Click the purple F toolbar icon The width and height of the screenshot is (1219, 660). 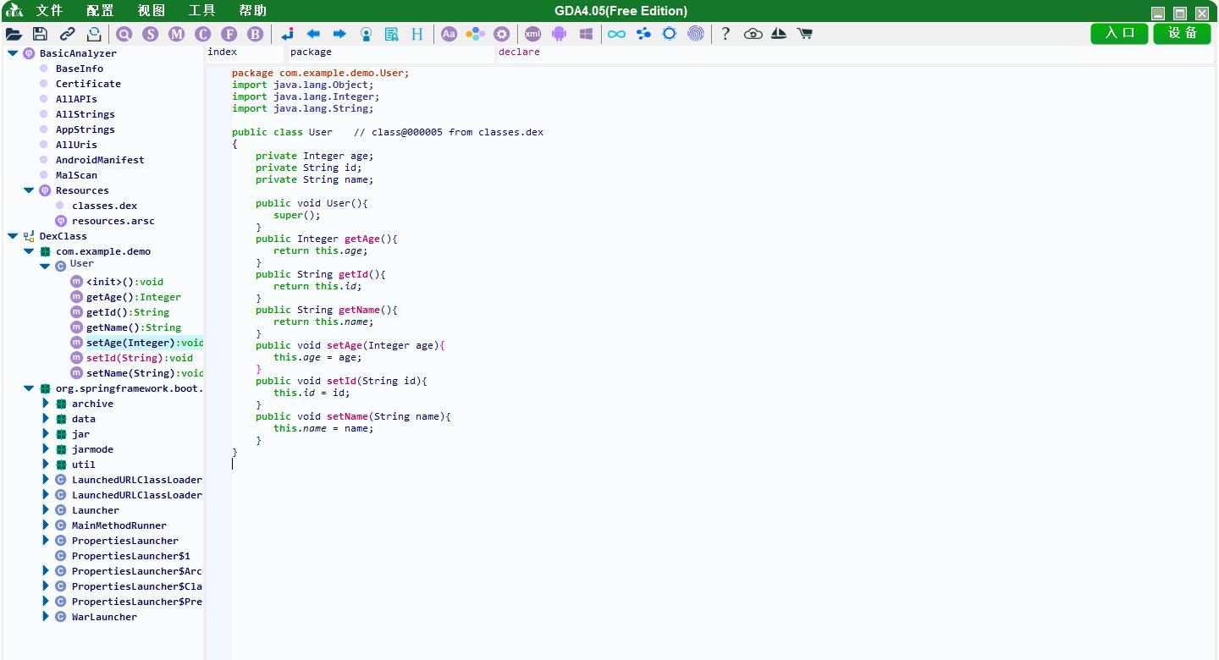click(229, 34)
